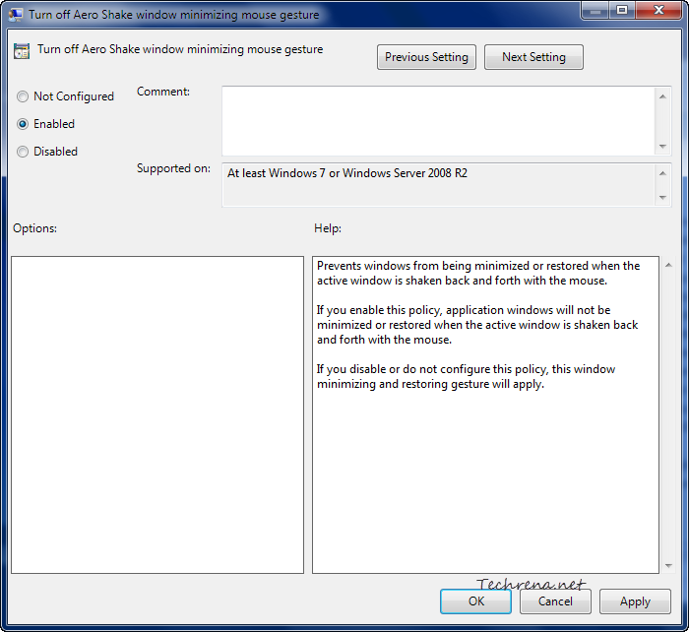
Task: Click the Comment box scroll up arrow
Action: tap(662, 96)
